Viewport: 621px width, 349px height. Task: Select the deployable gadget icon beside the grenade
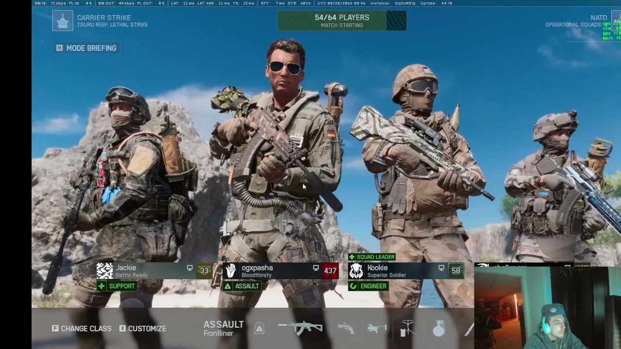(x=408, y=329)
